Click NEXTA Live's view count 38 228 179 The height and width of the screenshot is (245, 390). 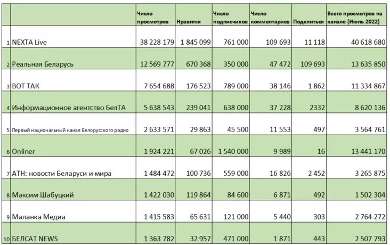click(x=155, y=42)
